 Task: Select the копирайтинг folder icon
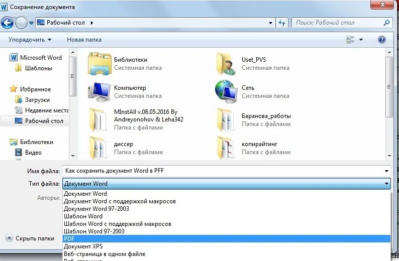pyautogui.click(x=226, y=148)
